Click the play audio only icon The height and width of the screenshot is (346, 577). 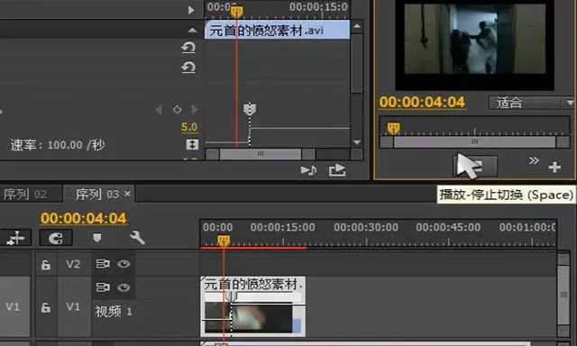pos(308,170)
